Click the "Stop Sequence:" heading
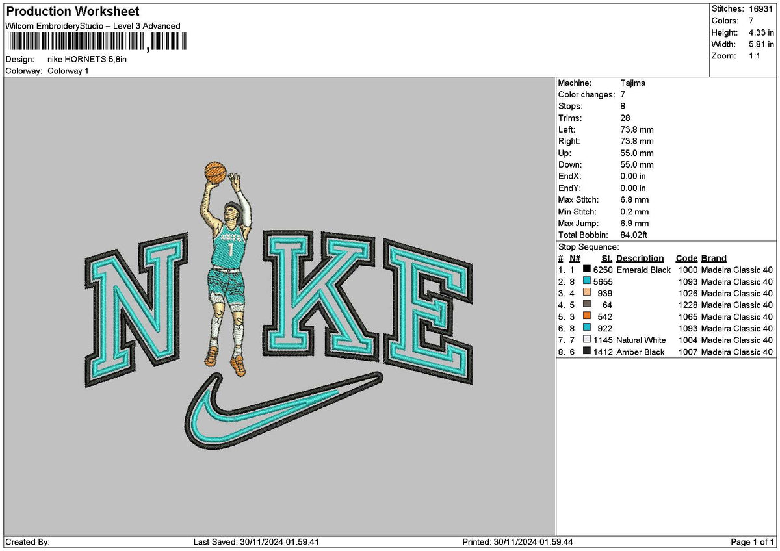 (589, 247)
